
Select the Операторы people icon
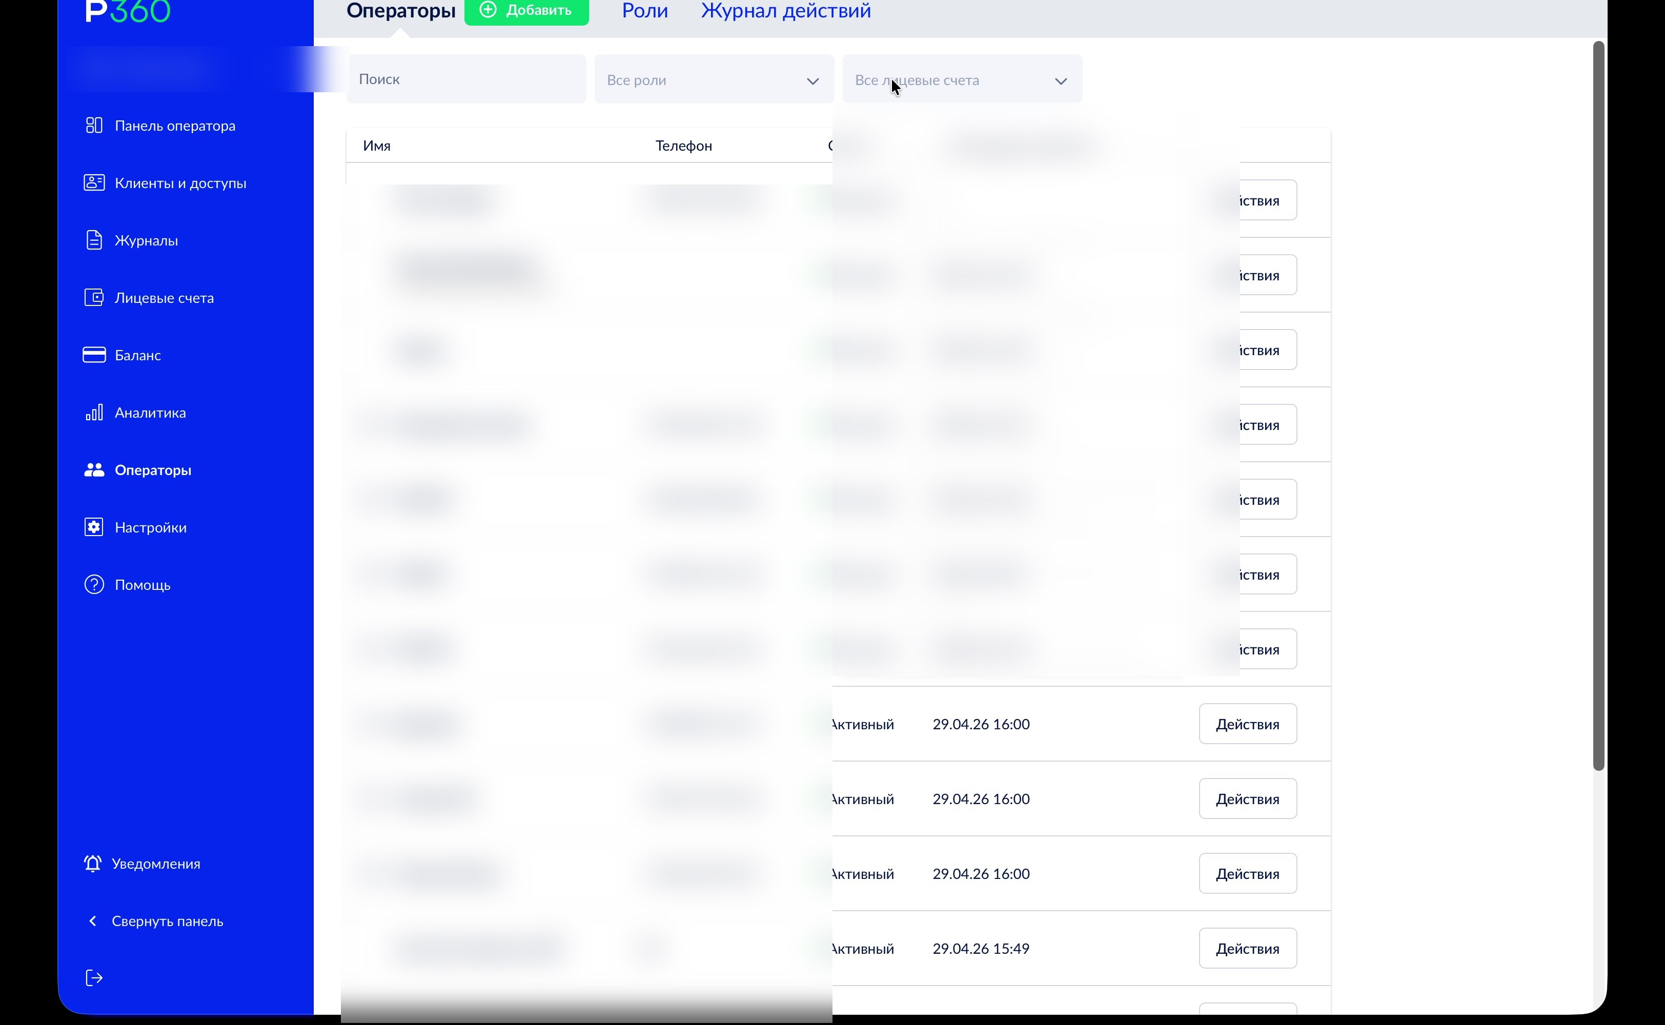[x=94, y=470]
